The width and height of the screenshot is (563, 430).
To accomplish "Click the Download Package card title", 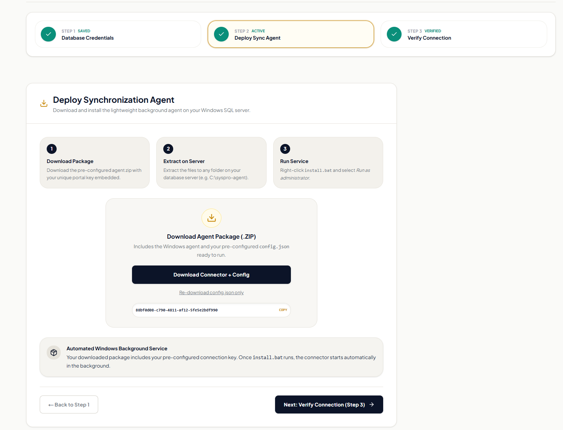I will (70, 161).
